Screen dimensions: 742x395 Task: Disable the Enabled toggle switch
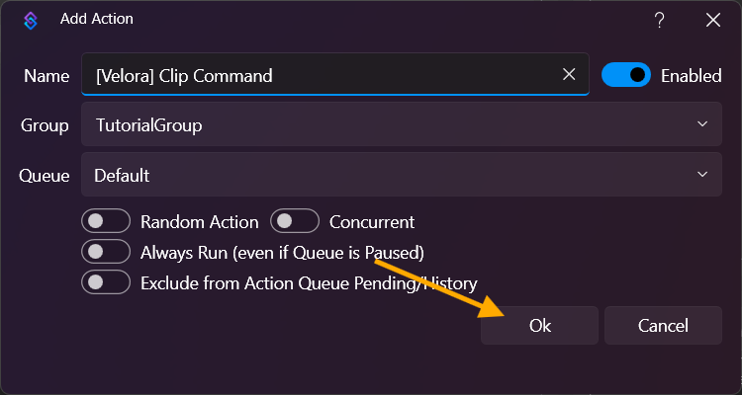tap(625, 74)
